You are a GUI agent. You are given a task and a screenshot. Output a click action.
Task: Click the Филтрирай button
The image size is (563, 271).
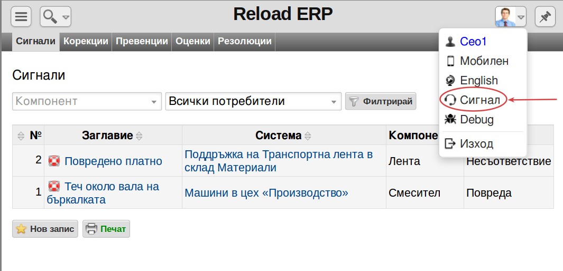coord(381,101)
